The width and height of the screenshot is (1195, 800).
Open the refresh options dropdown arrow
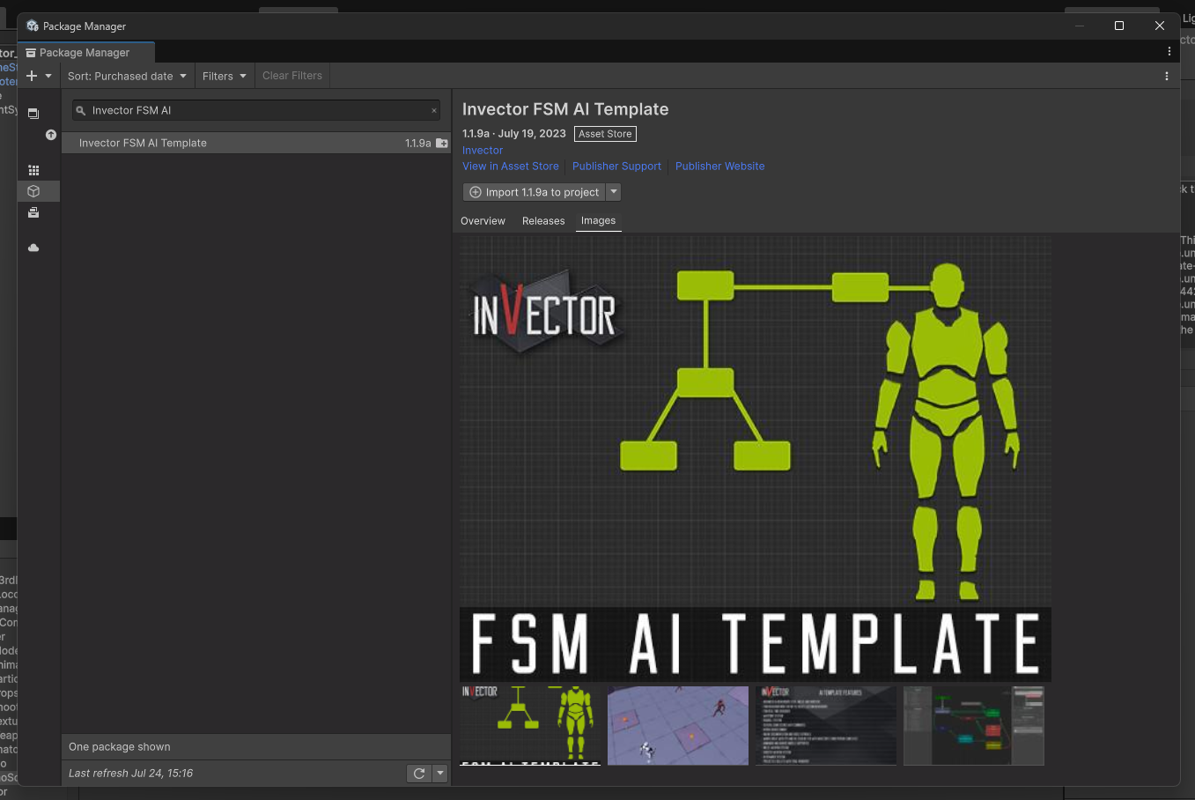(x=440, y=774)
